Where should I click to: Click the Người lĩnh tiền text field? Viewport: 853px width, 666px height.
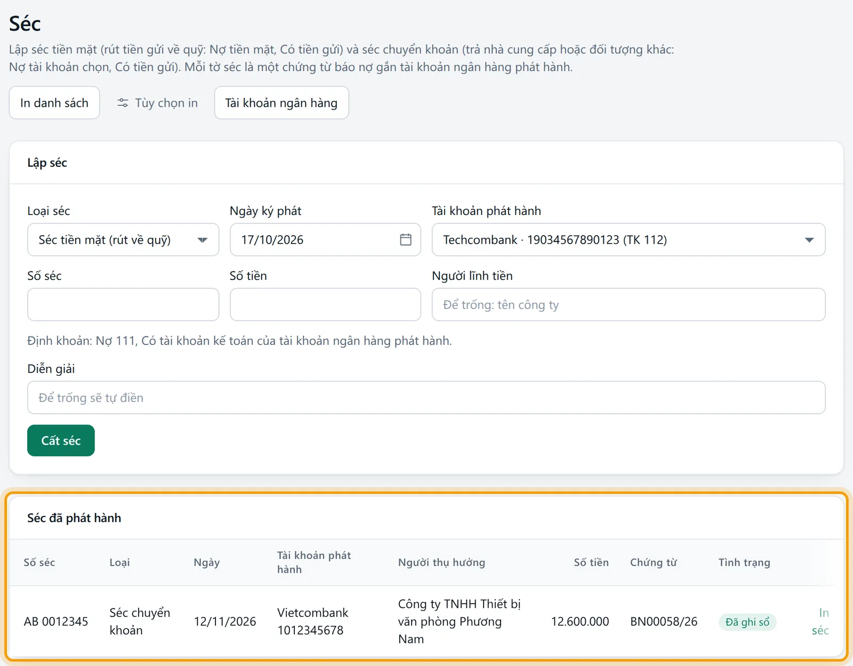coord(629,304)
